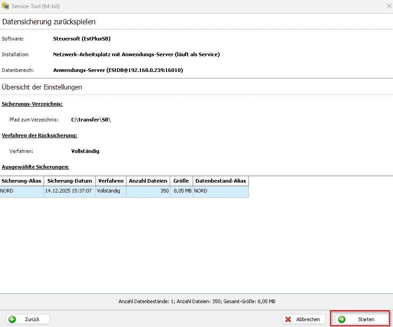This screenshot has width=393, height=327.
Task: Click the Verfahren table column header
Action: coord(110,181)
